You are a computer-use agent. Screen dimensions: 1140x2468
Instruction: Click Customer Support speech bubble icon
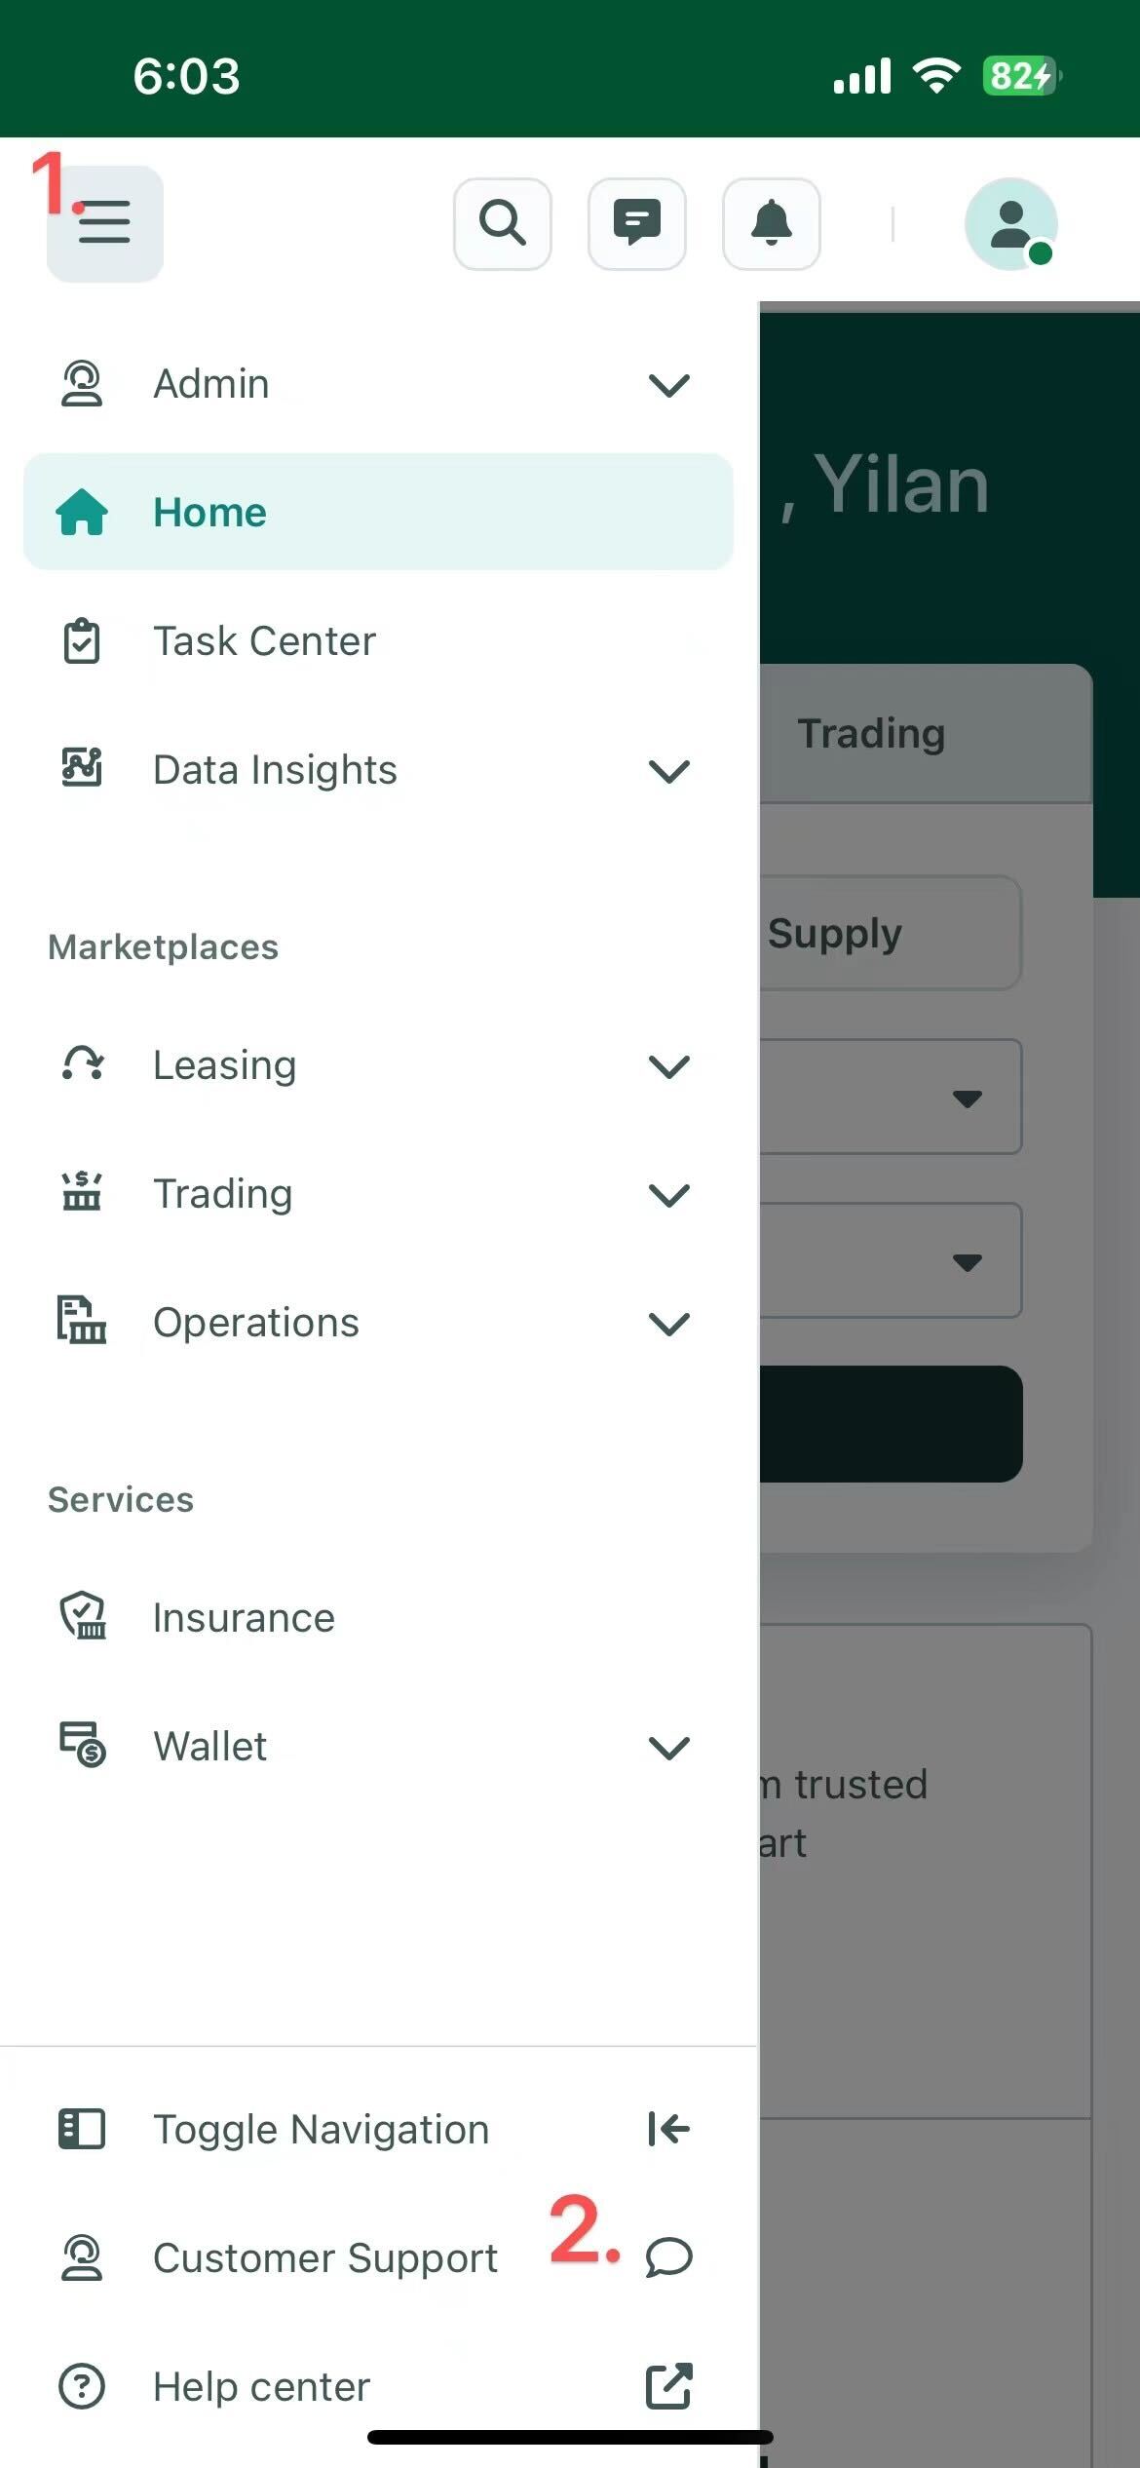(x=669, y=2257)
